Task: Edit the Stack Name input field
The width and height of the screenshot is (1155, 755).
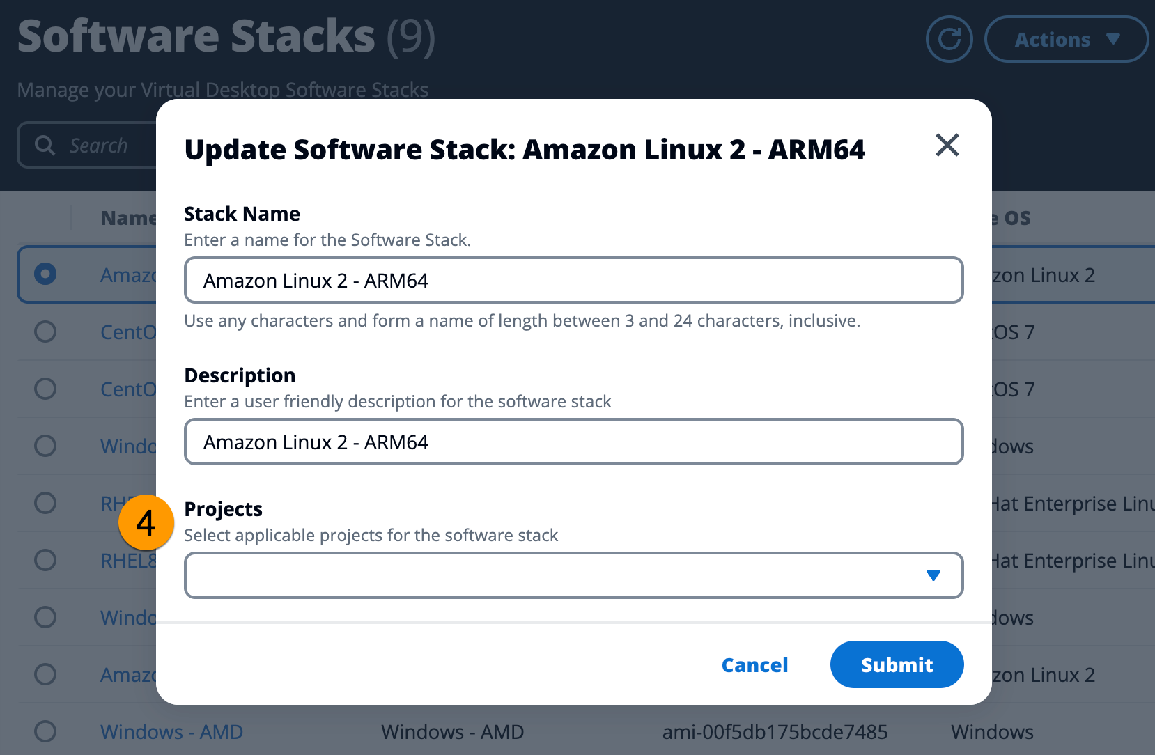Action: [x=573, y=280]
